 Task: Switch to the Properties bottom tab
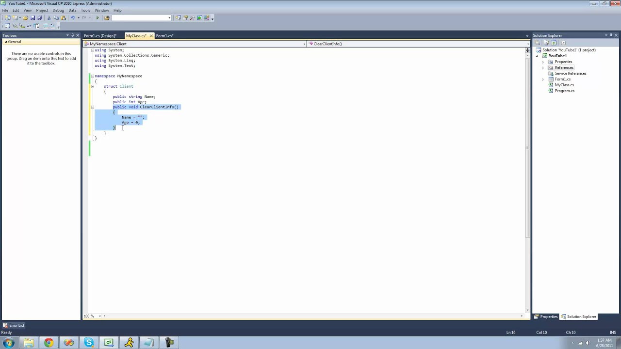(546, 317)
